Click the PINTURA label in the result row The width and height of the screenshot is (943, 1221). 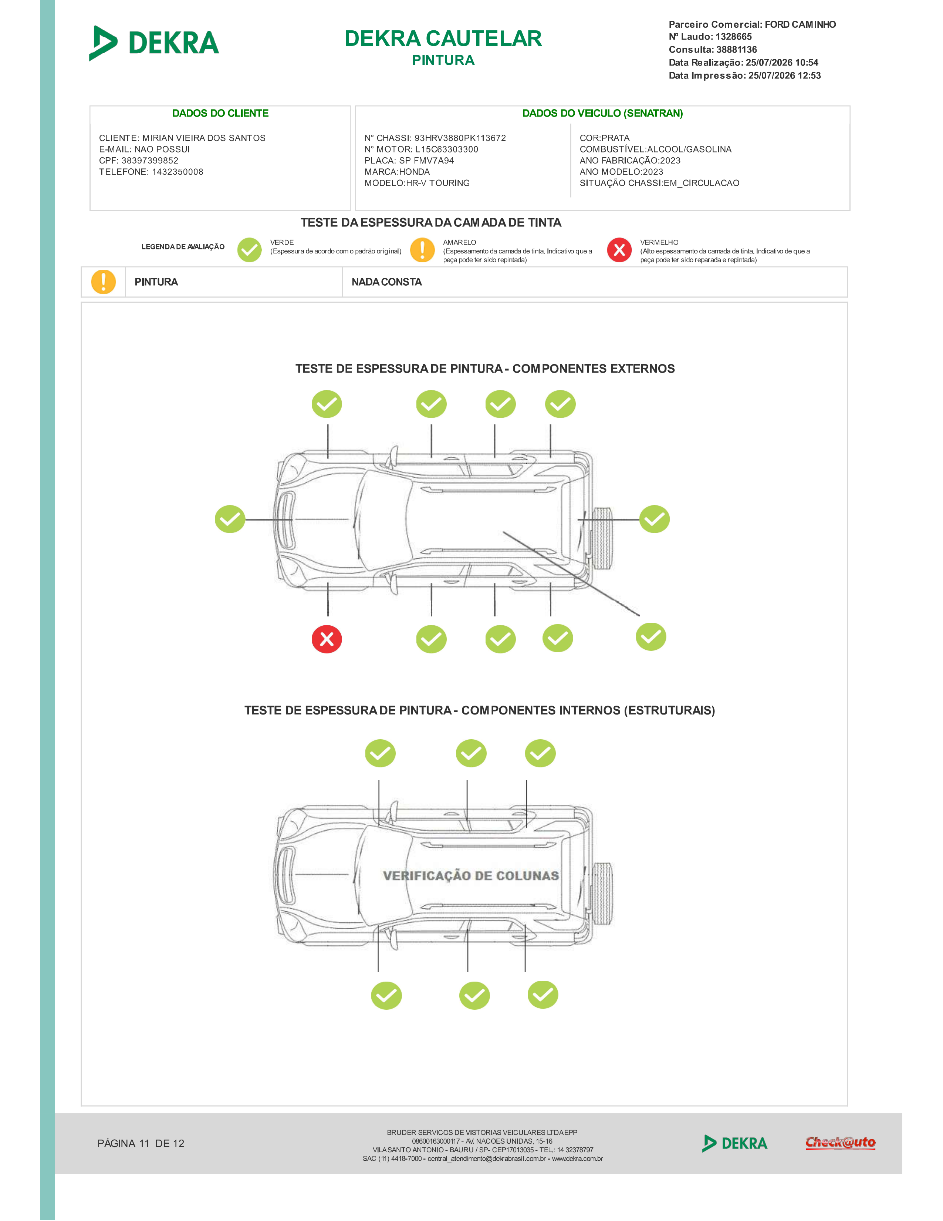pos(156,282)
